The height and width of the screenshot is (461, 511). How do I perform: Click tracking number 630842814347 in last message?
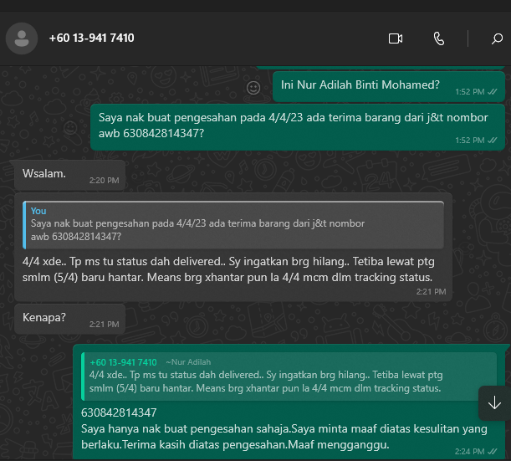(119, 413)
